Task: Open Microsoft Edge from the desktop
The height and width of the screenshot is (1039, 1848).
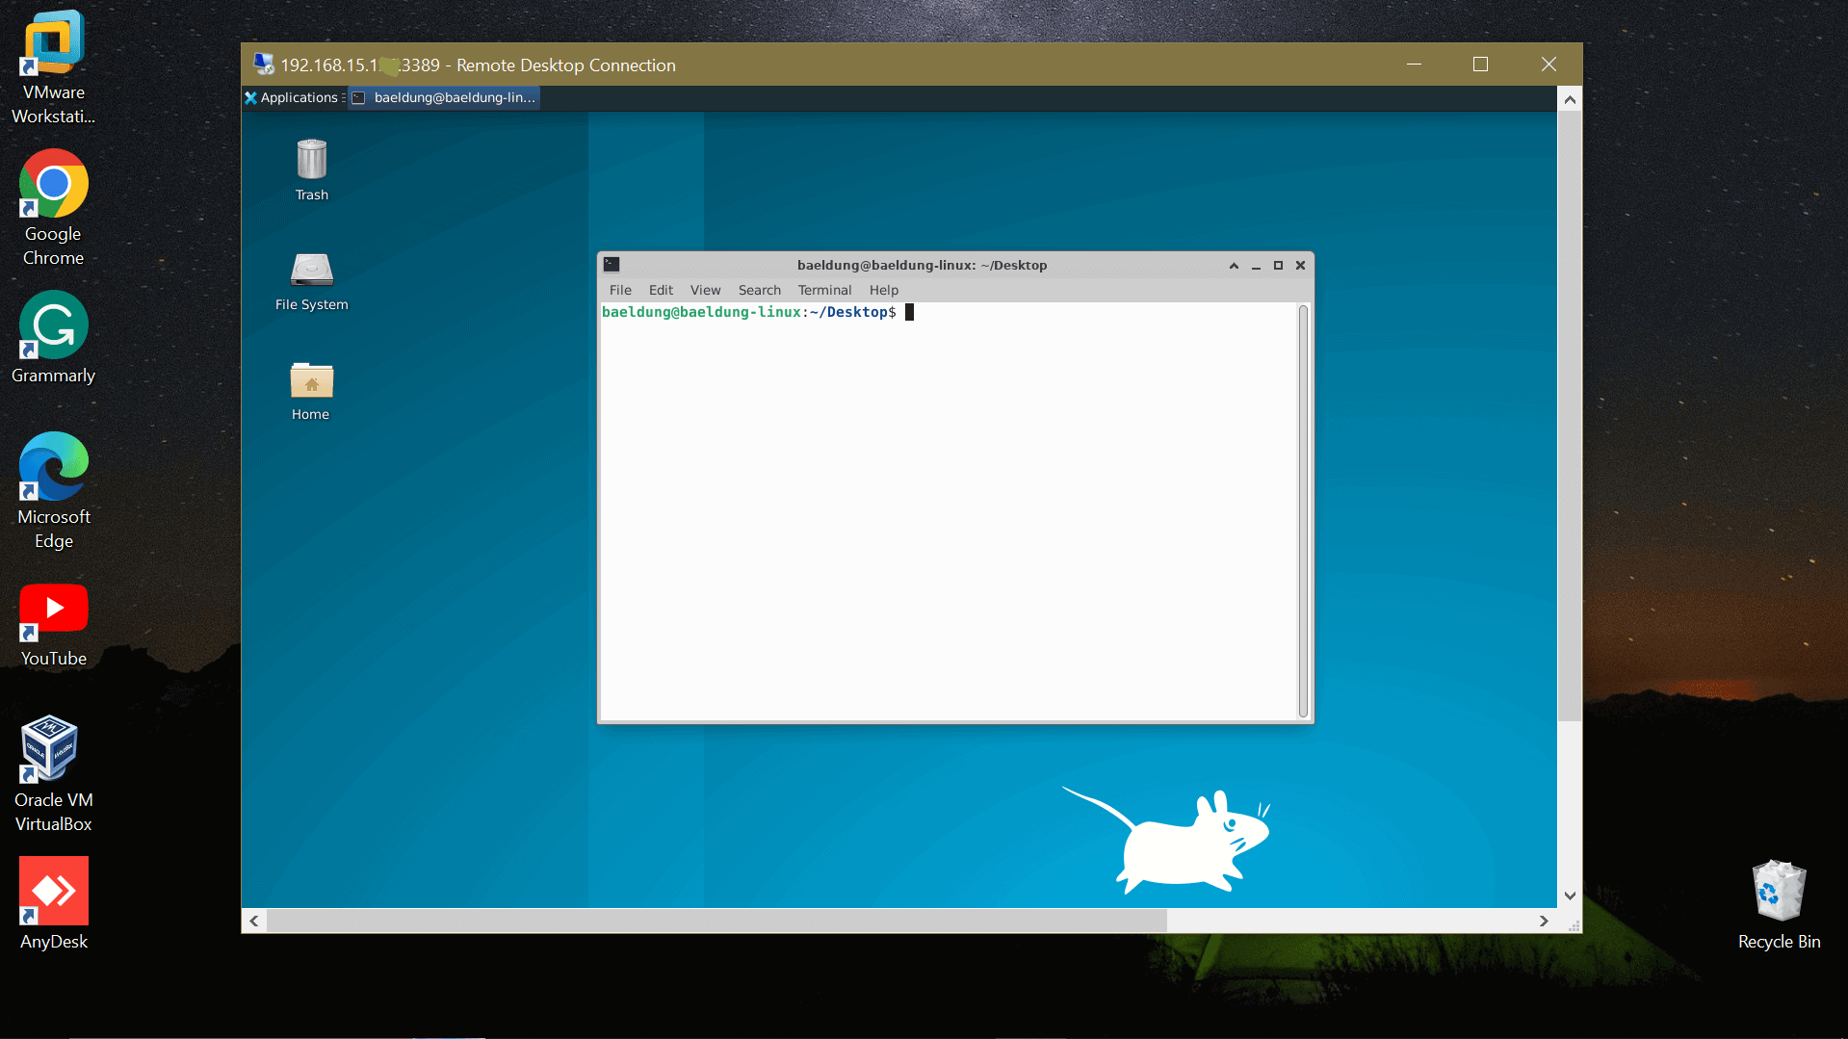Action: tap(53, 467)
